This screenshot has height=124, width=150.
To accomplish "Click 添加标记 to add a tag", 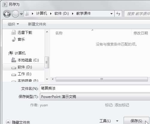I will pyautogui.click(x=122, y=105).
